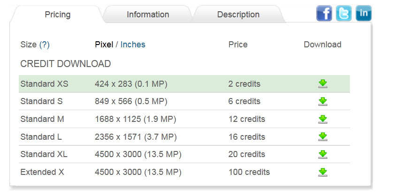The image size is (395, 196).
Task: Download the Standard XS size image
Action: tap(322, 84)
